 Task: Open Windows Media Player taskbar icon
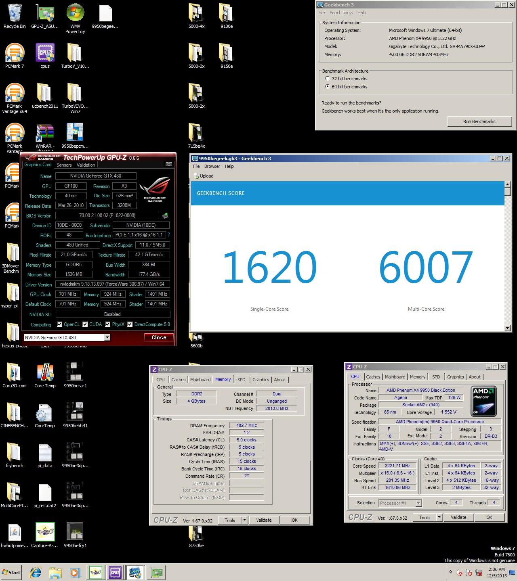pyautogui.click(x=75, y=572)
